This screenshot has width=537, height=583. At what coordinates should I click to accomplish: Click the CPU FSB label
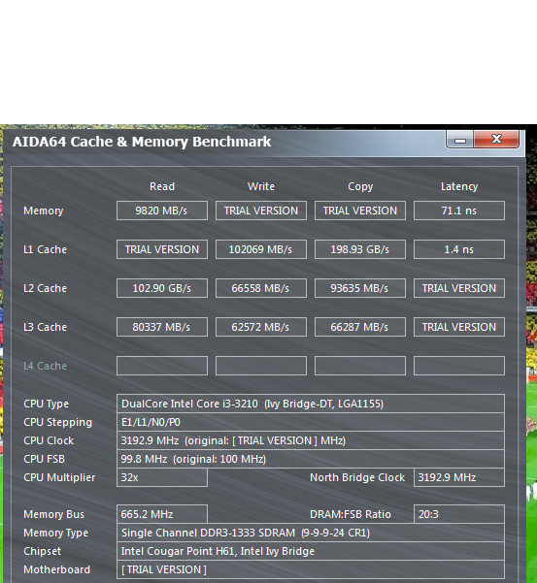44,459
